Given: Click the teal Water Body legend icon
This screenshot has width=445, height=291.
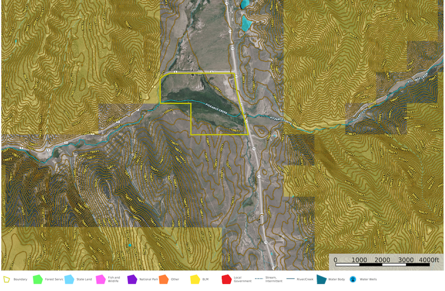Looking at the screenshot, I should tap(322, 279).
